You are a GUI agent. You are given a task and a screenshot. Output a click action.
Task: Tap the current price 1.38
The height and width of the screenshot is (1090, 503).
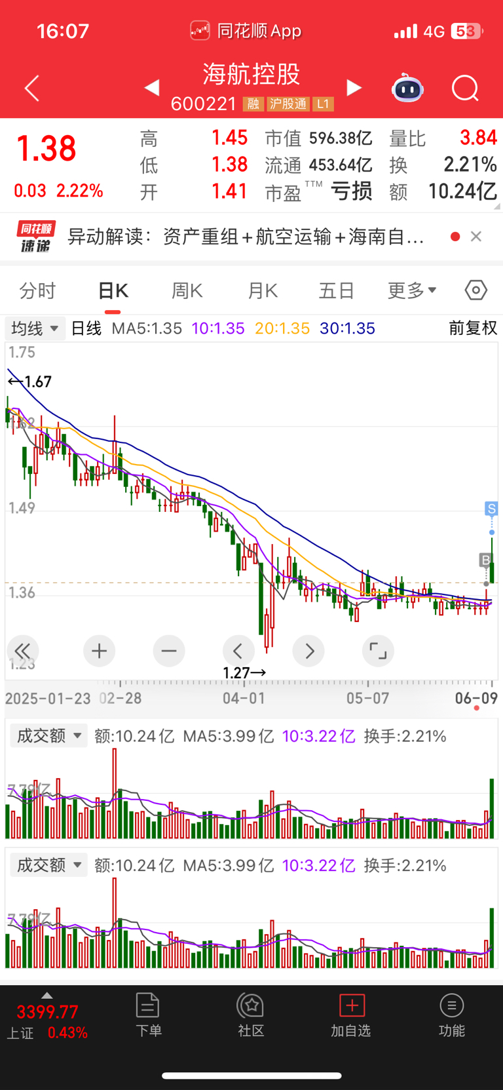(x=46, y=149)
